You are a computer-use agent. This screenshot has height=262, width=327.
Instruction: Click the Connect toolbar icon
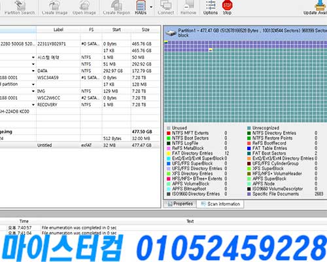tap(166, 5)
